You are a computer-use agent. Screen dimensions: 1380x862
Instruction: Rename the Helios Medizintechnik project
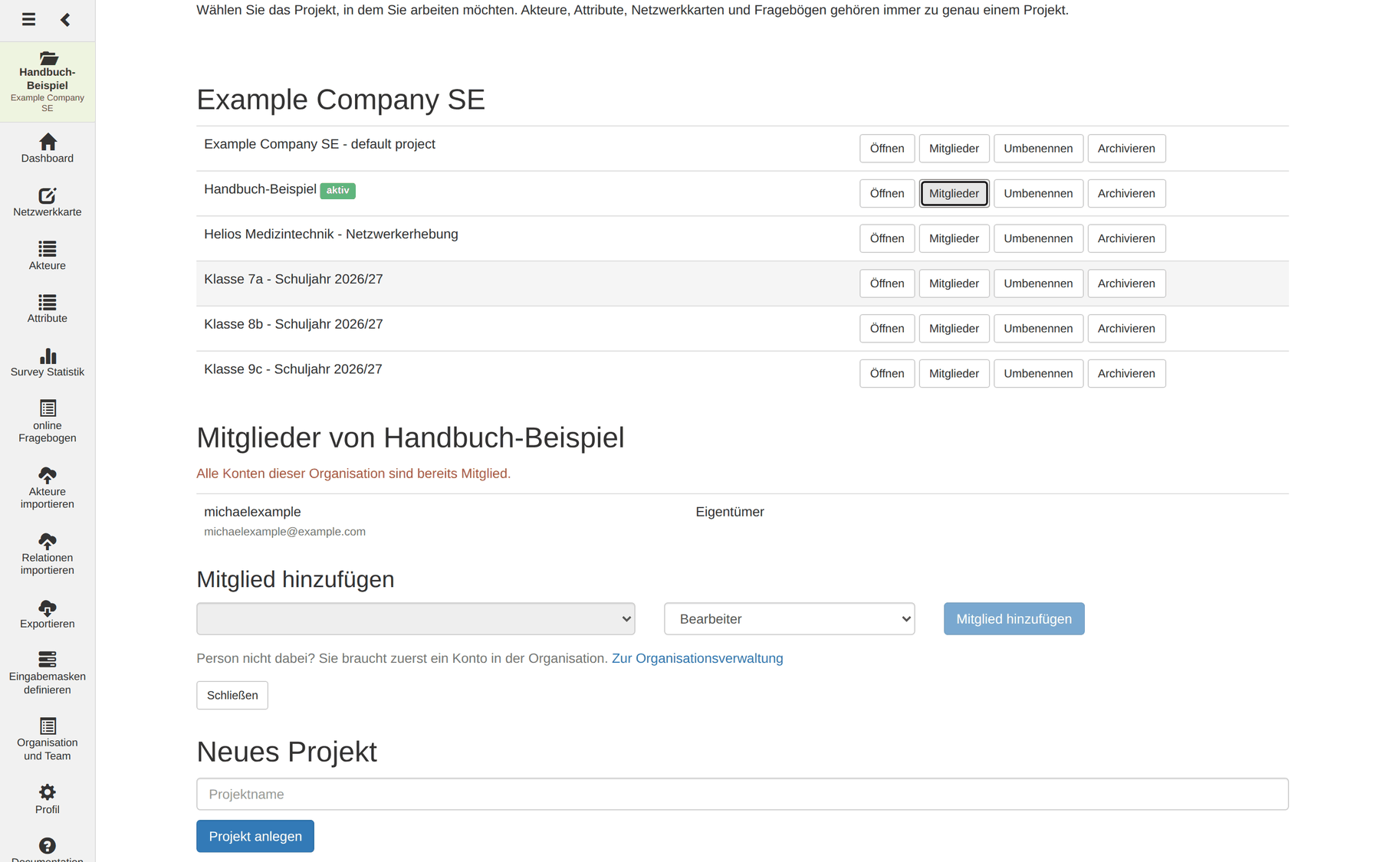click(x=1038, y=238)
